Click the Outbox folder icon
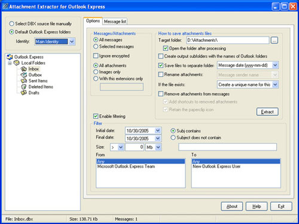The width and height of the screenshot is (299, 224). click(24, 75)
